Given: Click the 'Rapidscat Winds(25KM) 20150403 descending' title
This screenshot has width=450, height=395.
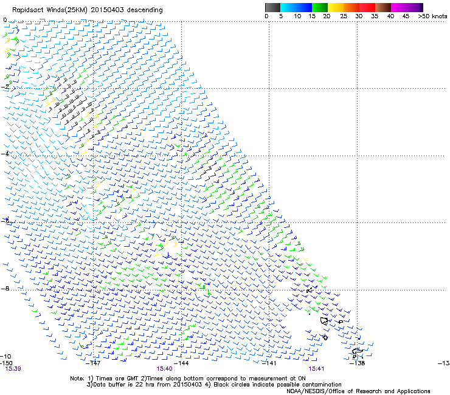Looking at the screenshot, I should pos(88,10).
